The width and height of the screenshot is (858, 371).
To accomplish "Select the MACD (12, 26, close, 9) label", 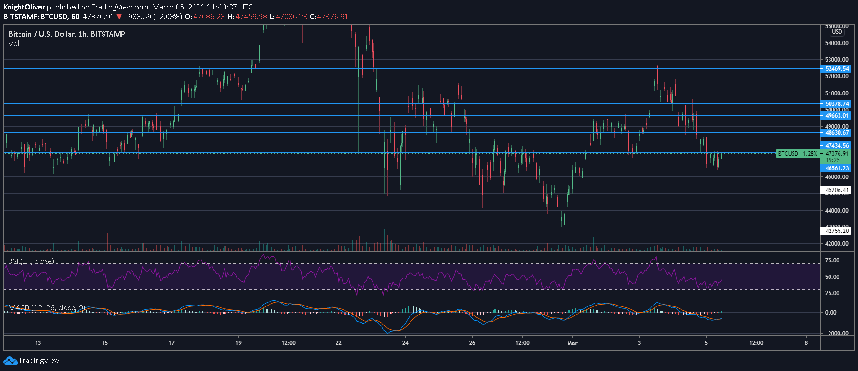I will coord(47,308).
